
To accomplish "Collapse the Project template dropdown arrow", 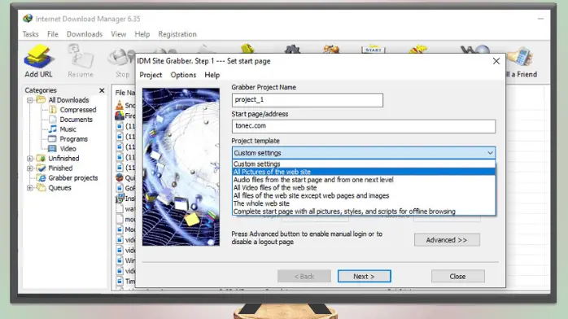I will (x=490, y=153).
